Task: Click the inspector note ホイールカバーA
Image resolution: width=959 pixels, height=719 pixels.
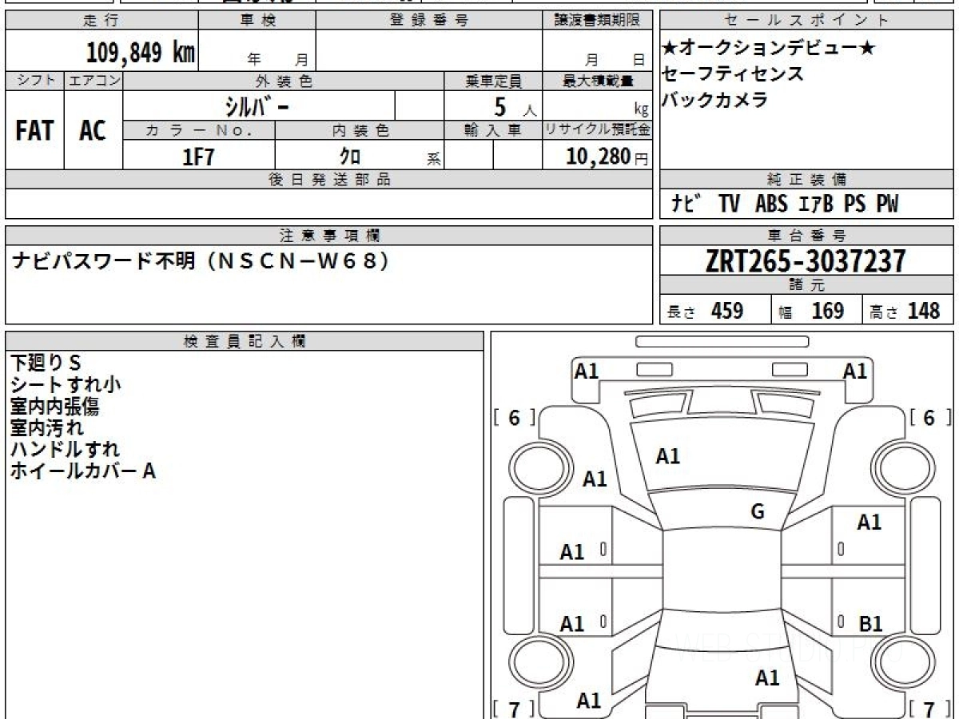Action: point(82,471)
